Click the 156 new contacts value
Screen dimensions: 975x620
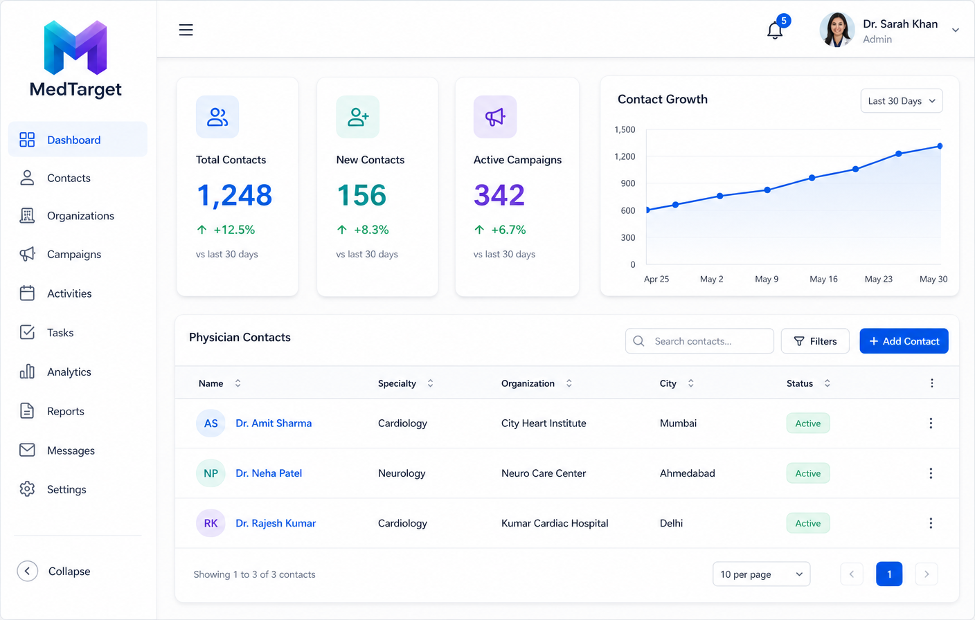point(361,195)
